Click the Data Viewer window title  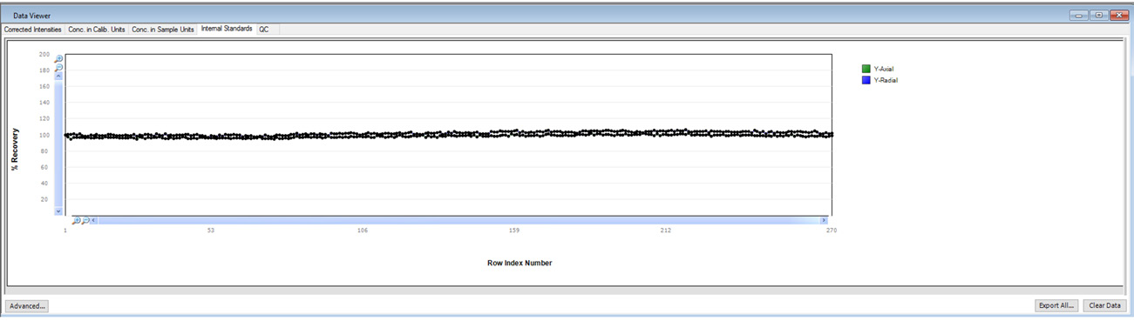coord(31,16)
